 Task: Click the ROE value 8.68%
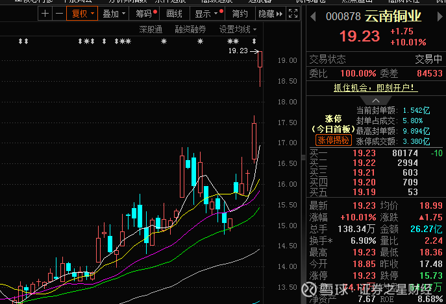coord(430,299)
